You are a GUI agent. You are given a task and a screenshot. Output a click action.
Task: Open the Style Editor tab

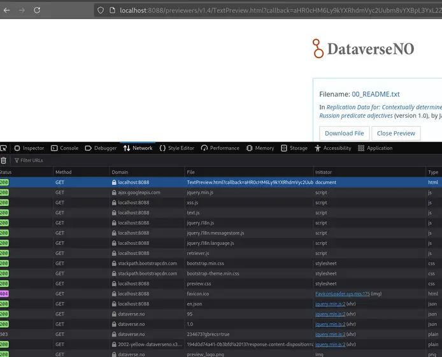pos(176,148)
